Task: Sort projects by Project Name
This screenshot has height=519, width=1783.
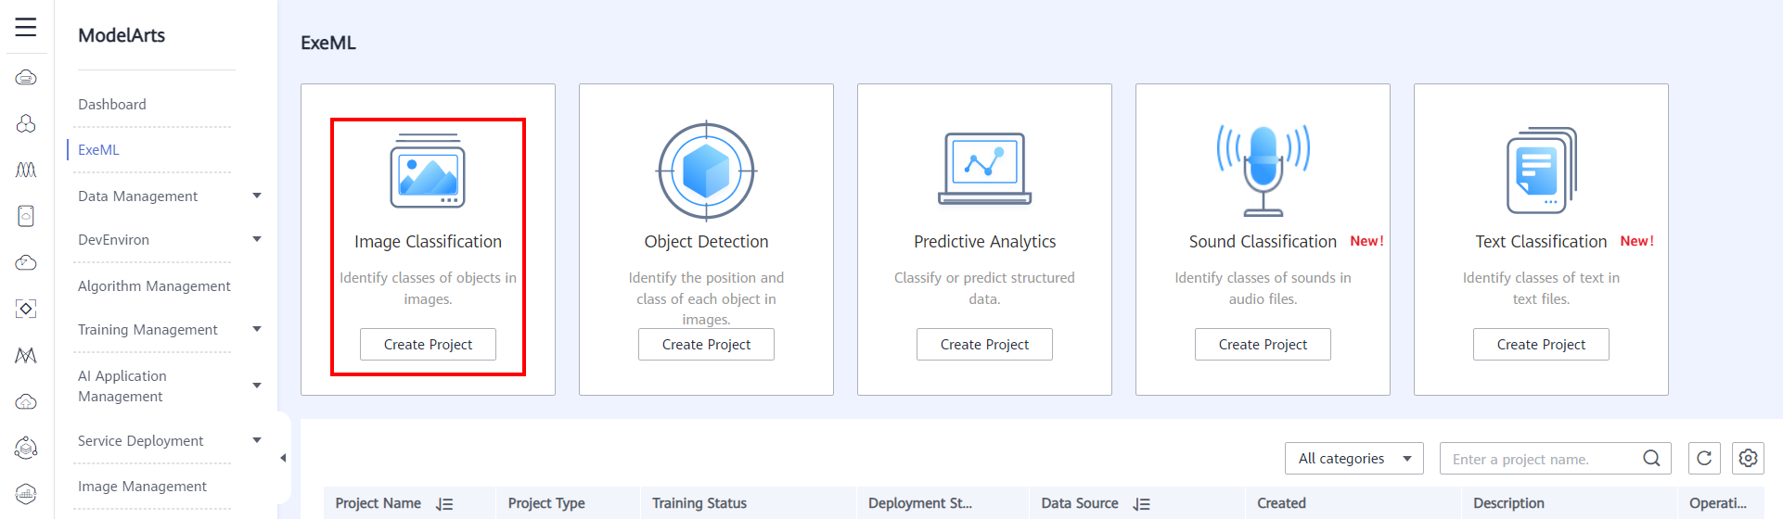Action: pos(444,504)
